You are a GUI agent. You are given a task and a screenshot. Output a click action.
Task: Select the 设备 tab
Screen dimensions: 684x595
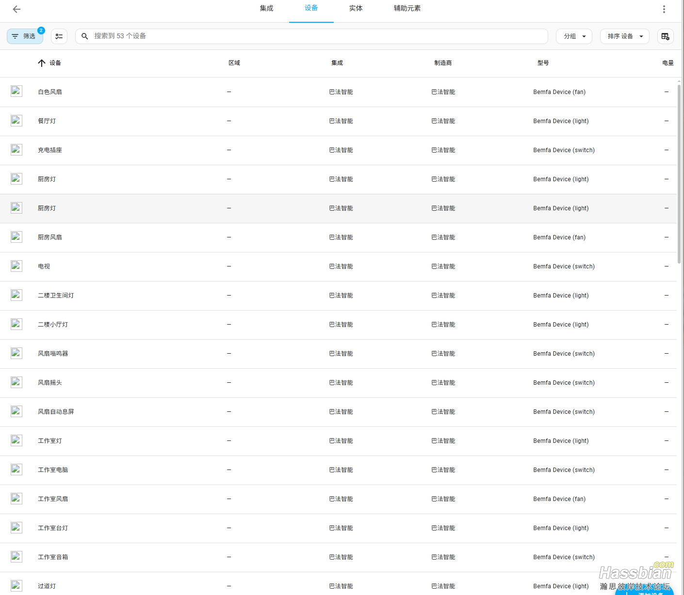click(311, 8)
